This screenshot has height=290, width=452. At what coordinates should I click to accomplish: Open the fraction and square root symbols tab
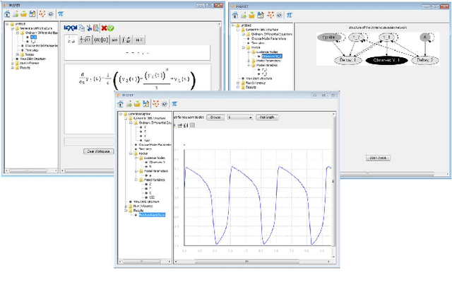coord(85,40)
